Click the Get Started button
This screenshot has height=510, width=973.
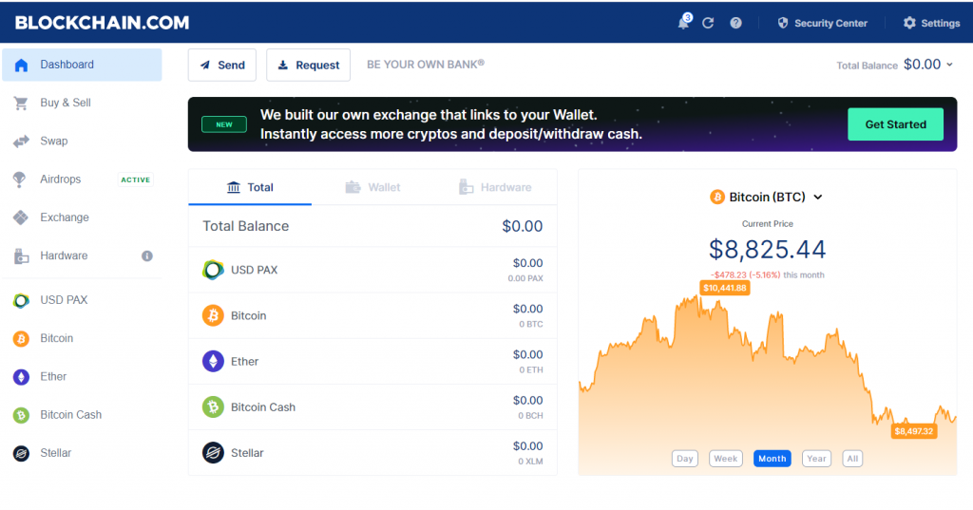click(895, 124)
